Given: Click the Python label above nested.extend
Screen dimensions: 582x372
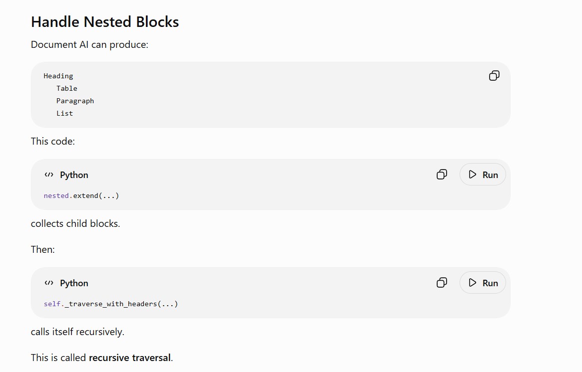Looking at the screenshot, I should point(74,175).
